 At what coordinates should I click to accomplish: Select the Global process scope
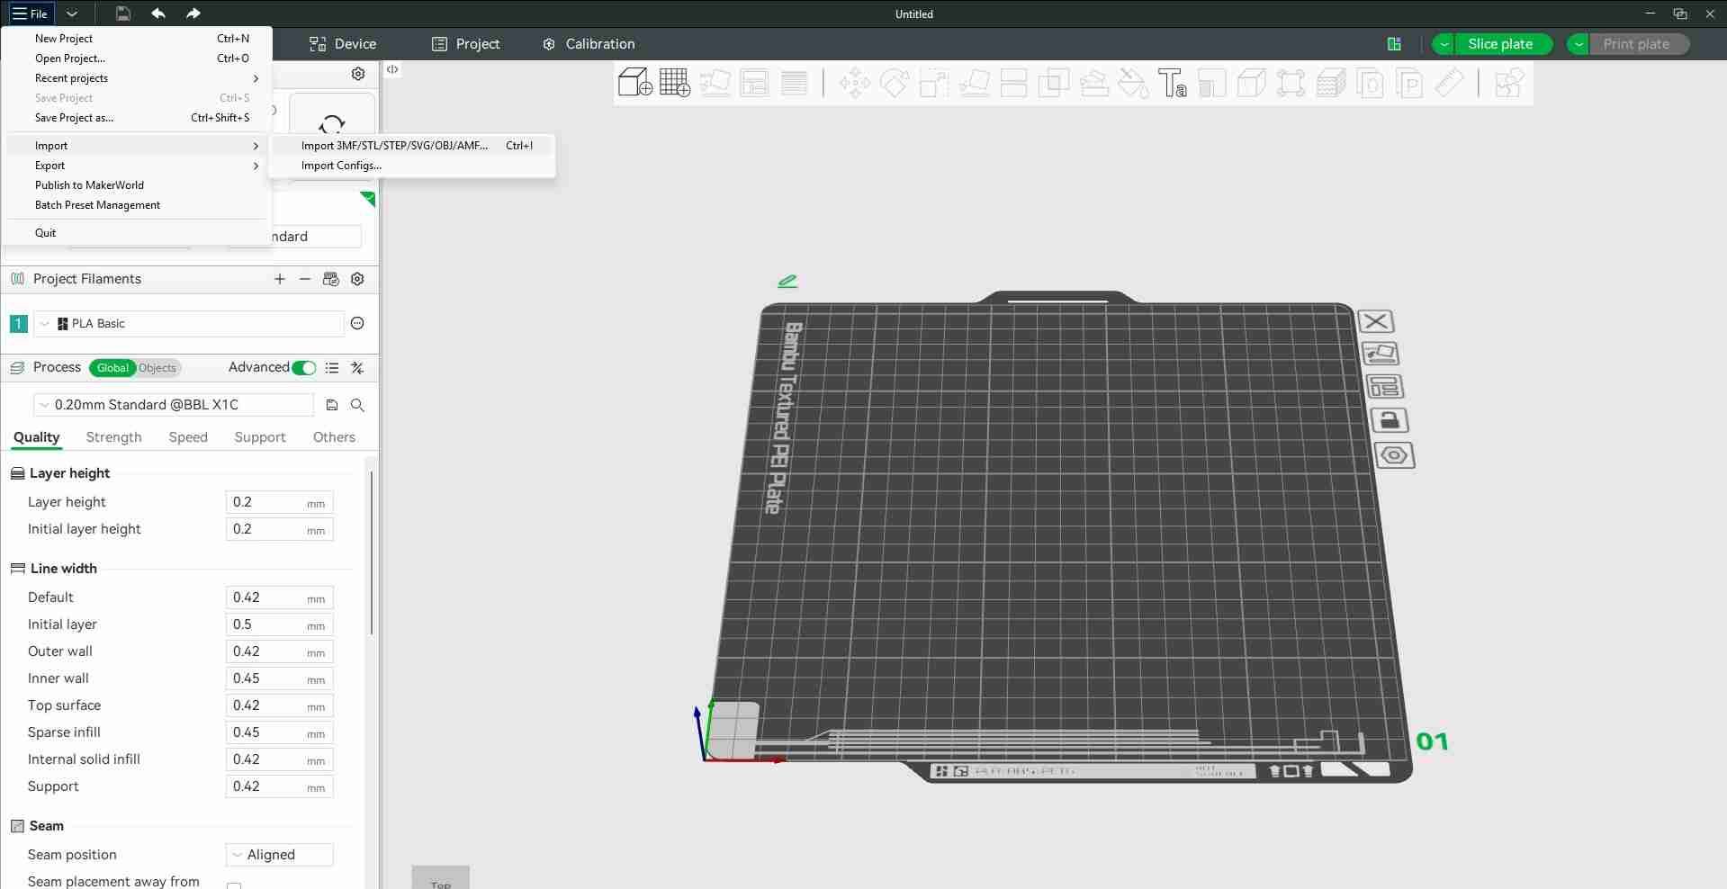(112, 367)
